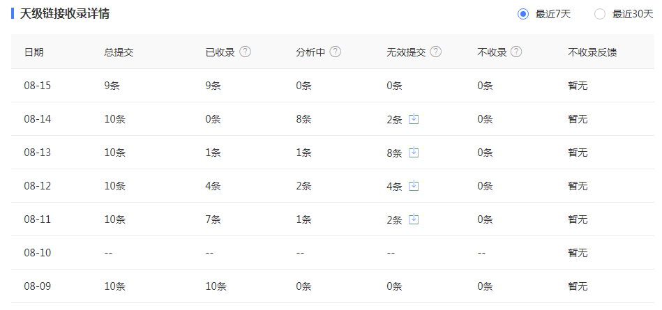Click the help icon next to 无效提交

tap(436, 52)
